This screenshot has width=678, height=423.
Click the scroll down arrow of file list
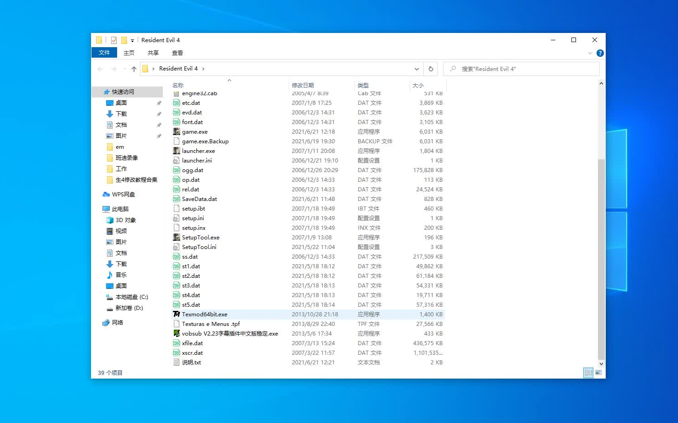601,364
